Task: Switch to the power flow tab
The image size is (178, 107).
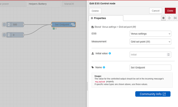Action: (12, 4)
